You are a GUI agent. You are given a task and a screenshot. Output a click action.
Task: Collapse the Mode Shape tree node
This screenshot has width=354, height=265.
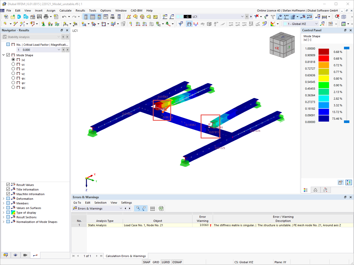(x=4, y=55)
